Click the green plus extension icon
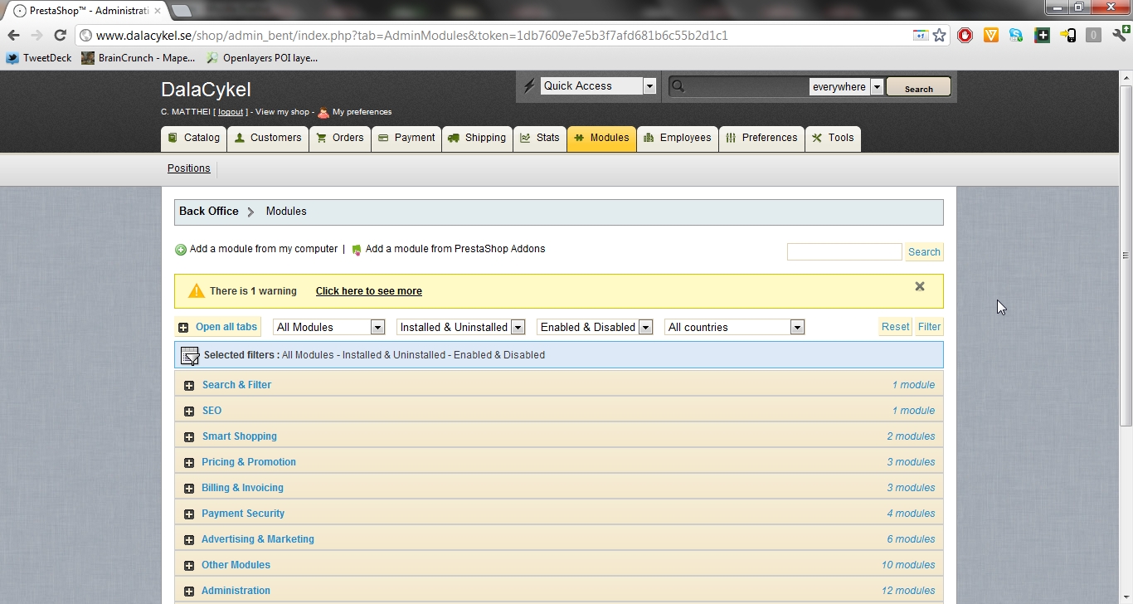The image size is (1133, 604). pos(1042,36)
